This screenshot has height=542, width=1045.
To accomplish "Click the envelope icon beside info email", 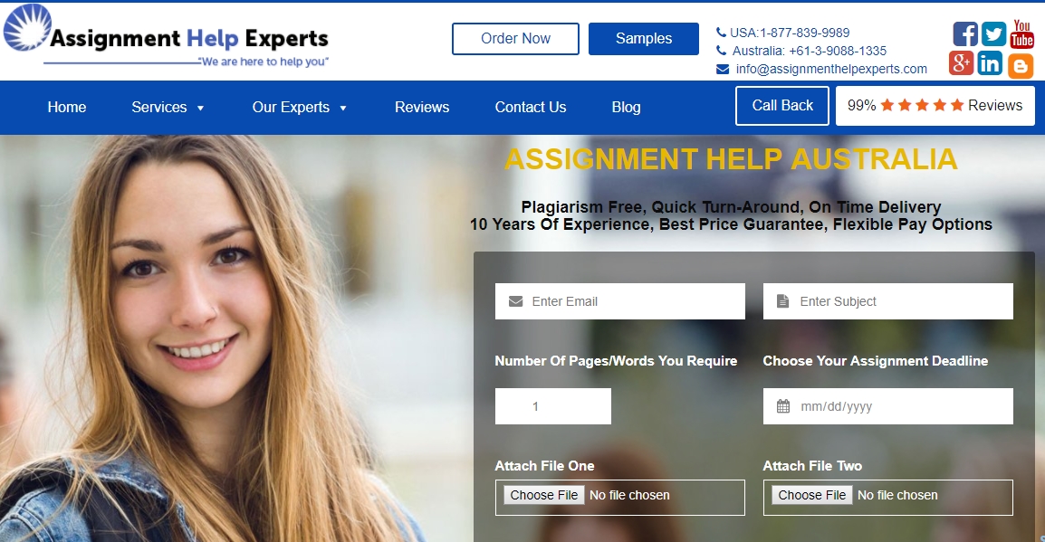I will pos(723,70).
